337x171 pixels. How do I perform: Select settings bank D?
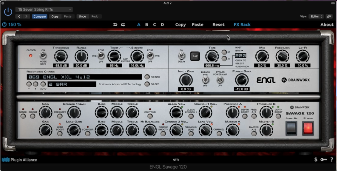[162, 24]
